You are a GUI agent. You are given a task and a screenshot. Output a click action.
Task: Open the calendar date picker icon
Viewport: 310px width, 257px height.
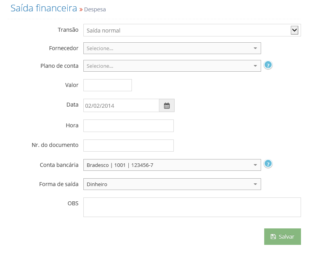point(167,105)
